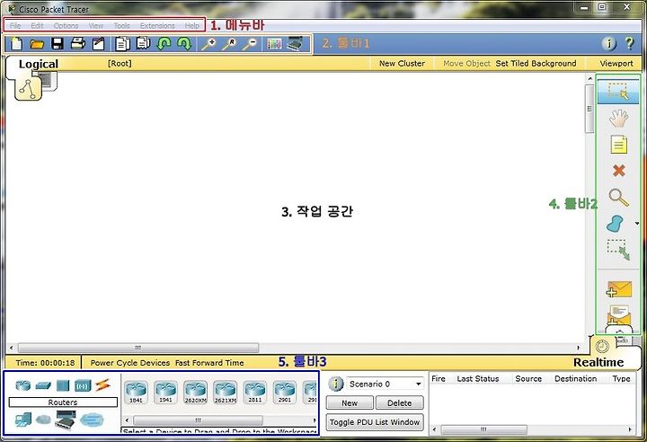Image resolution: width=647 pixels, height=442 pixels.
Task: Undo the last action with green arrow
Action: pyautogui.click(x=164, y=43)
